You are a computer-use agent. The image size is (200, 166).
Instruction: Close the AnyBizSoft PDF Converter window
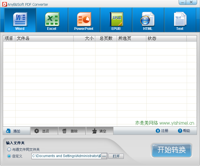pyautogui.click(x=191, y=2)
